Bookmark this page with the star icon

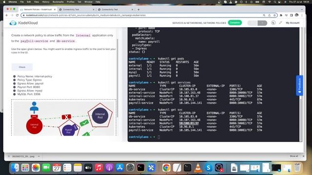click(x=274, y=15)
